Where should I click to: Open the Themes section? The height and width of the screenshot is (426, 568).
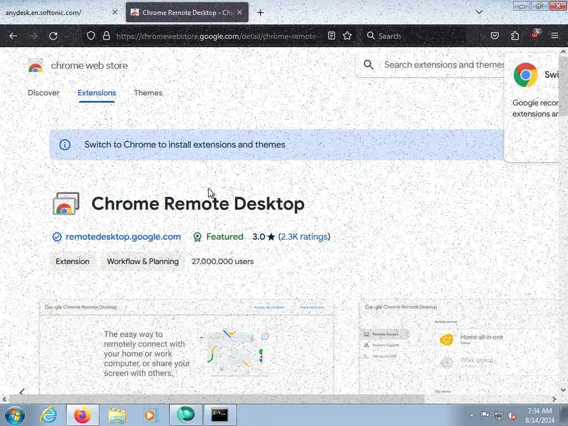[x=148, y=93]
